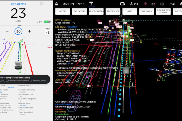Click 'Known Nav Range (m)' label
The image size is (182, 121).
tap(27, 99)
